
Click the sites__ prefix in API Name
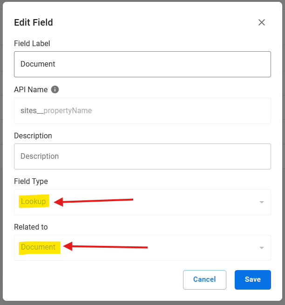tap(32, 111)
